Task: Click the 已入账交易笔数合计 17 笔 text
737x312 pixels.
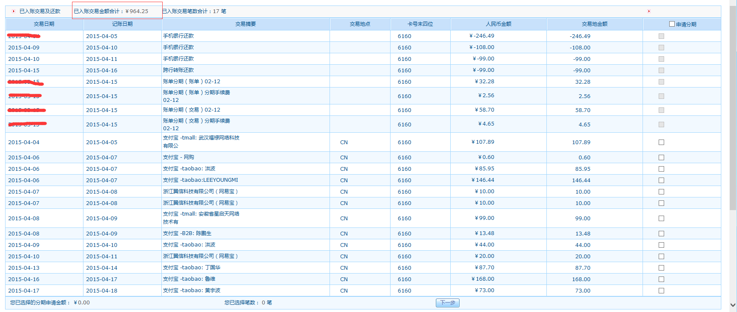Action: click(194, 11)
